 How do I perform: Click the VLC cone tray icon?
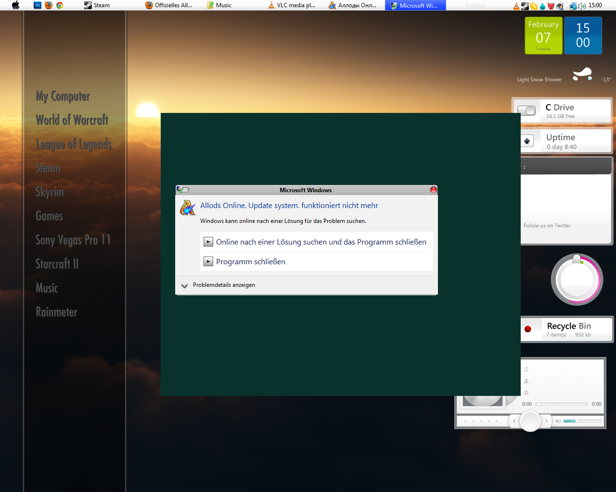click(516, 6)
